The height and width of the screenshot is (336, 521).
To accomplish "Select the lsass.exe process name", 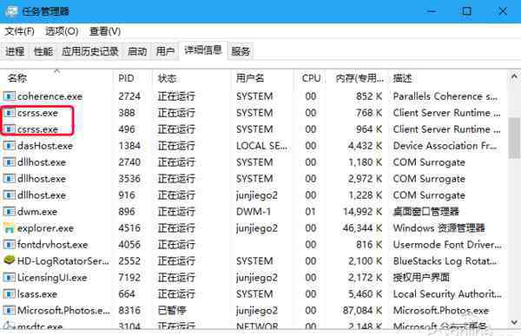I will coord(37,294).
